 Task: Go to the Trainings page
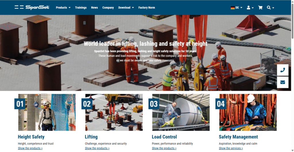[81, 8]
